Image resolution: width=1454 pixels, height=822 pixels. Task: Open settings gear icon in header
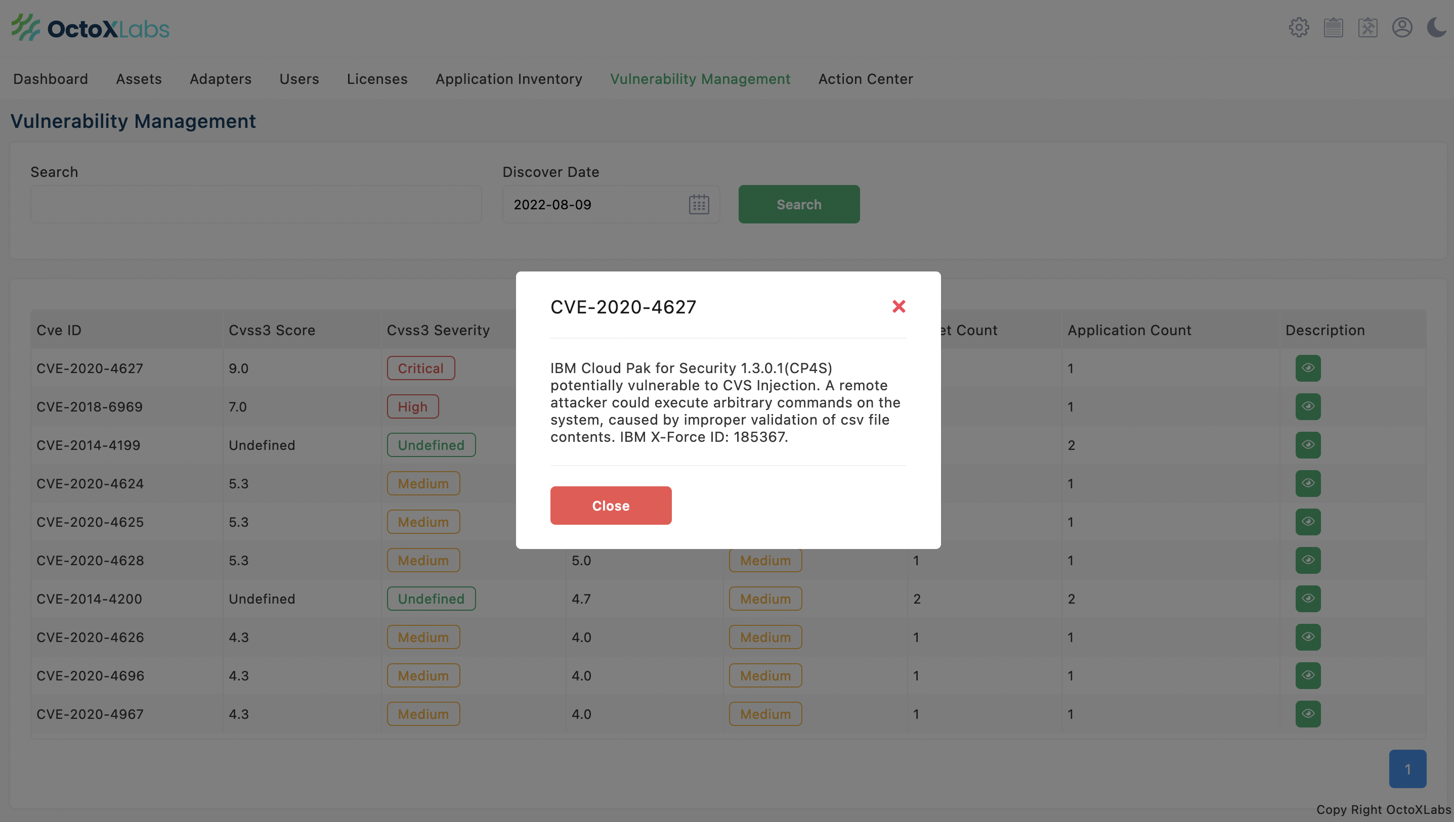tap(1299, 27)
